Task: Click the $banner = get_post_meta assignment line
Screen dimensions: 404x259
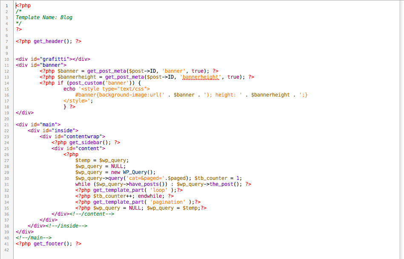Action: coord(129,71)
